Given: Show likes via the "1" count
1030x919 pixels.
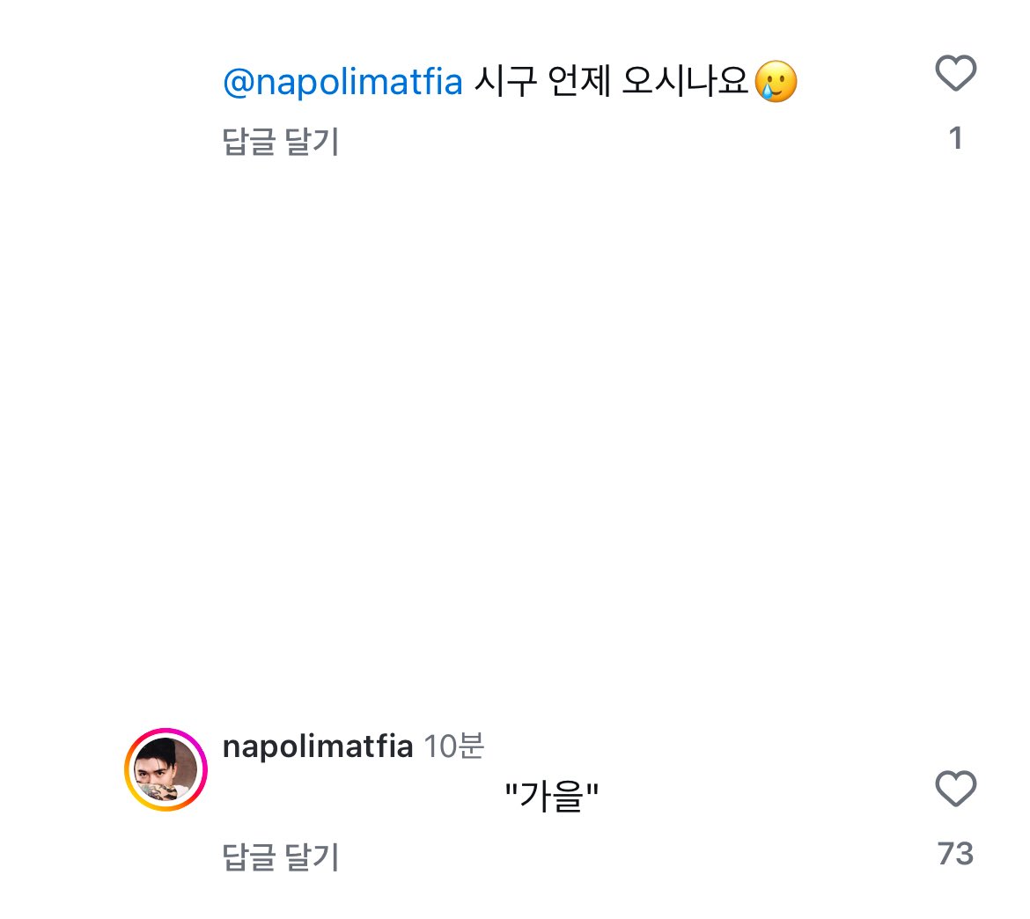Looking at the screenshot, I should coord(956,139).
